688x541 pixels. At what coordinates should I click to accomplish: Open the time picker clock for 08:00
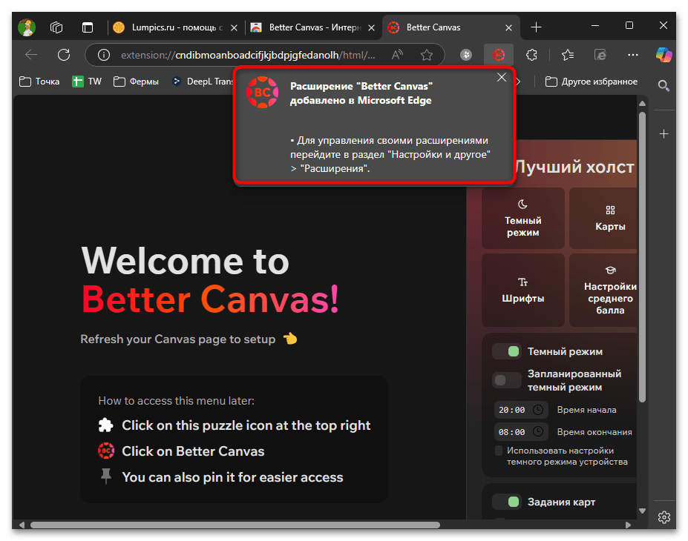[x=538, y=432]
